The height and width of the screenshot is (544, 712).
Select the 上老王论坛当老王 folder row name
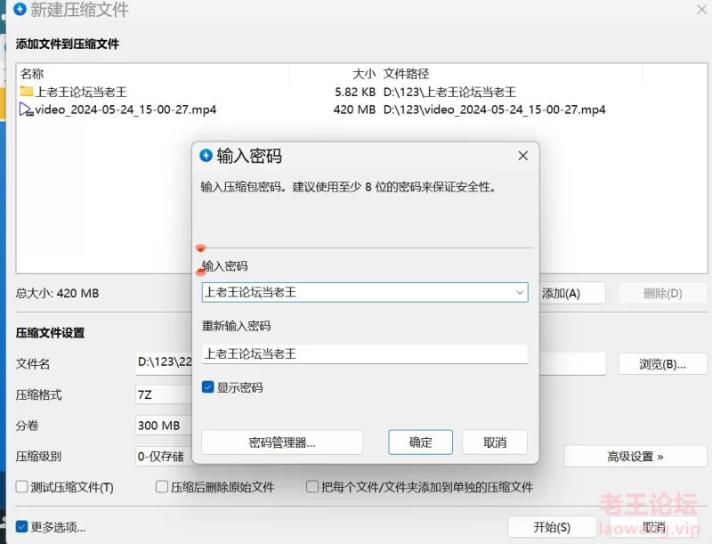(81, 92)
